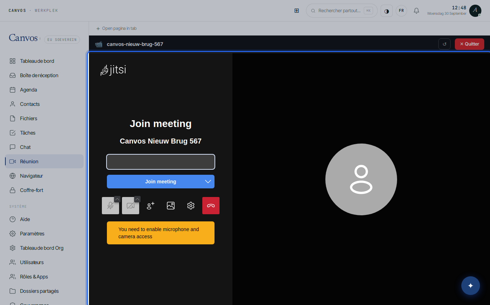Viewport: 490px width, 305px height.
Task: Focus the name input field
Action: pyautogui.click(x=161, y=162)
